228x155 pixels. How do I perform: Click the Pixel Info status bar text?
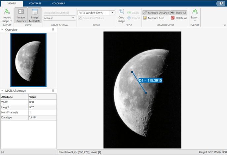pyautogui.click(x=80, y=152)
